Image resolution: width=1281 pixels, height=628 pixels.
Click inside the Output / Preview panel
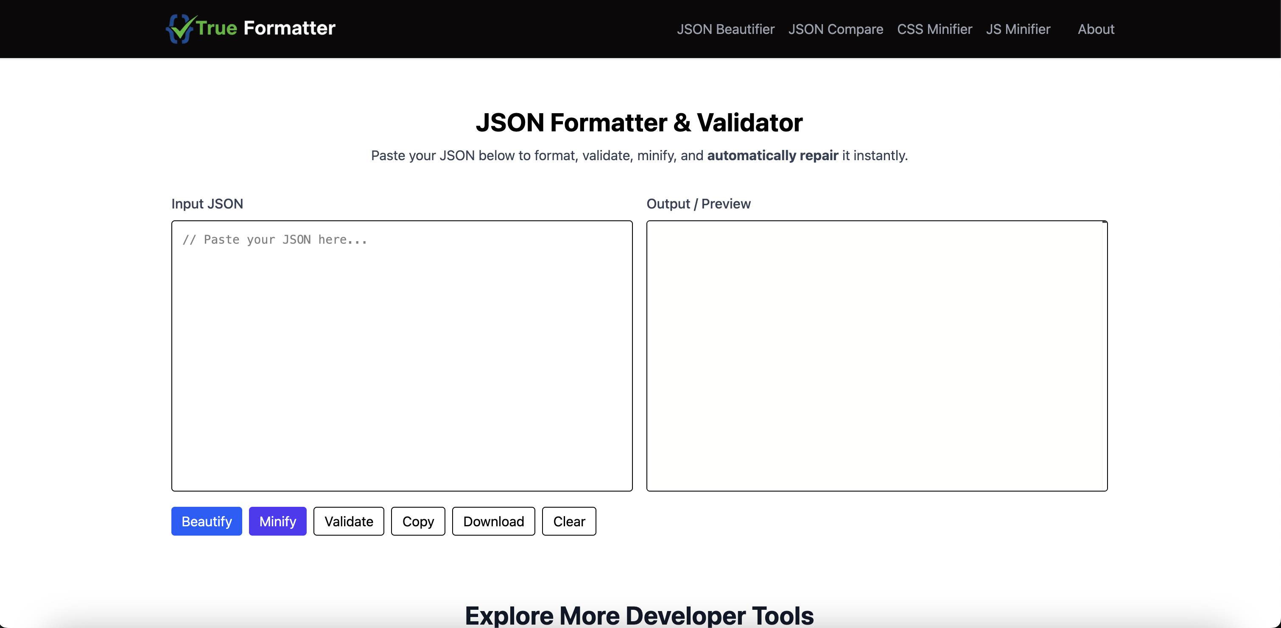coord(874,356)
